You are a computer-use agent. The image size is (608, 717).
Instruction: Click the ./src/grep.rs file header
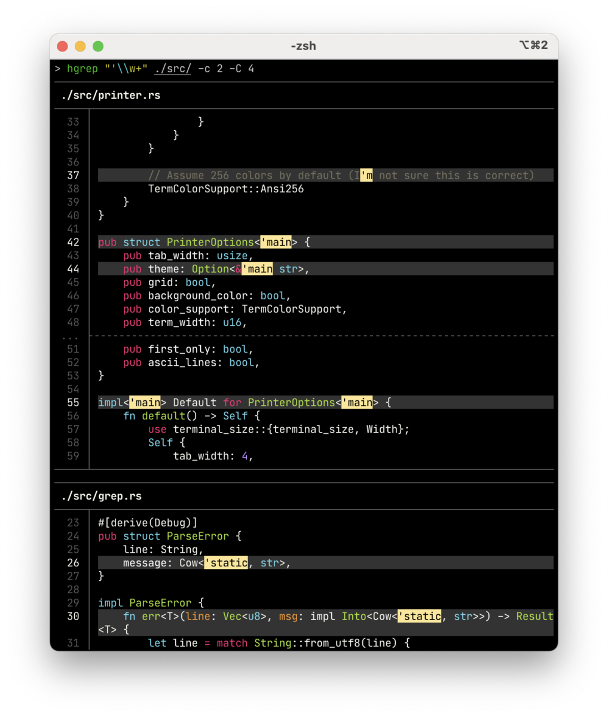tap(101, 496)
